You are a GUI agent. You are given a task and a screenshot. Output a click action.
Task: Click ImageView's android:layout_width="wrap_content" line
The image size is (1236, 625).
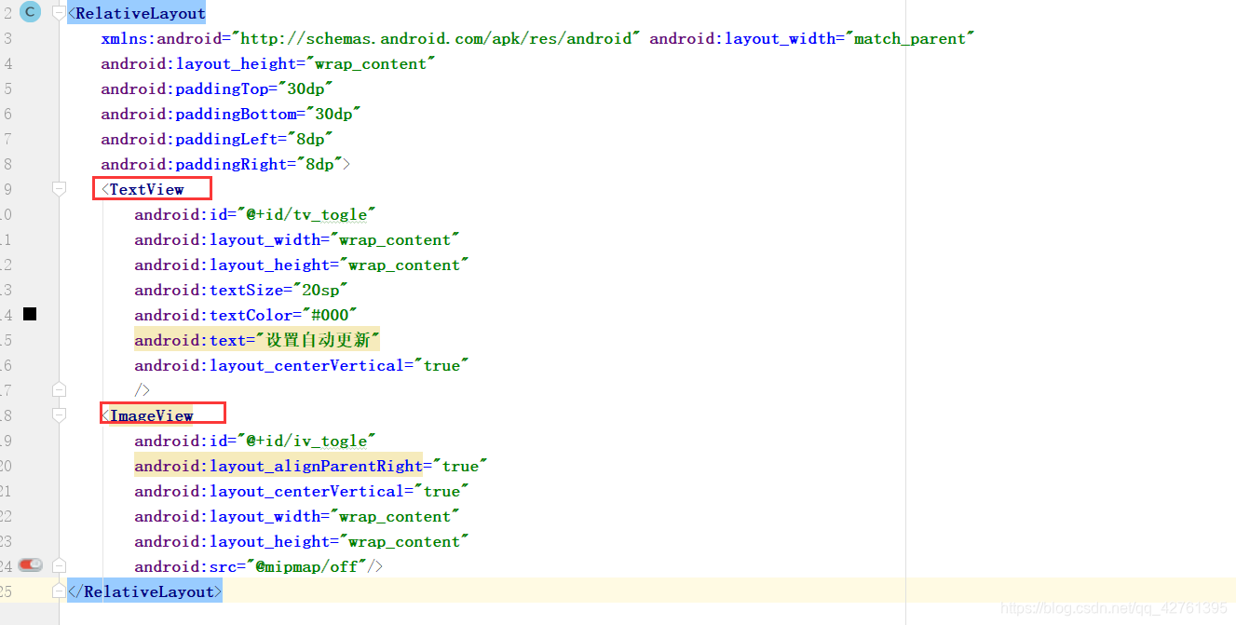point(297,516)
